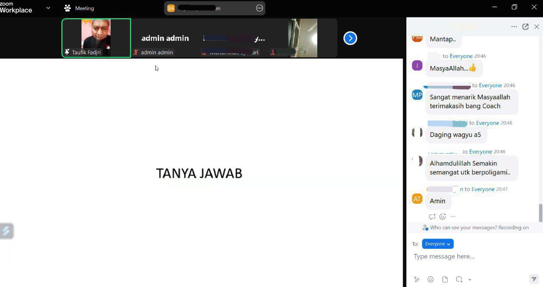Select the rightmost room video tile
The height and width of the screenshot is (287, 543).
pos(303,38)
